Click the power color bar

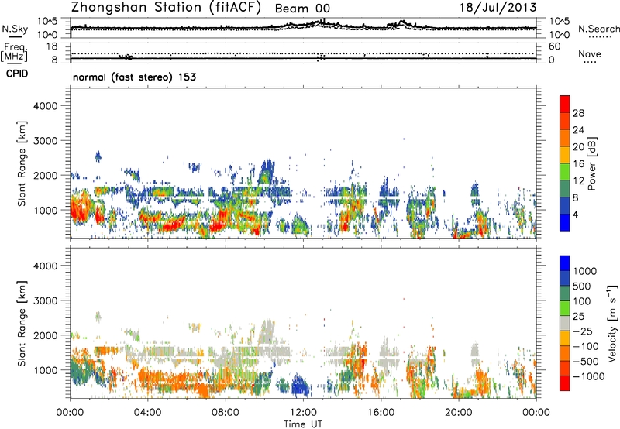565,163
